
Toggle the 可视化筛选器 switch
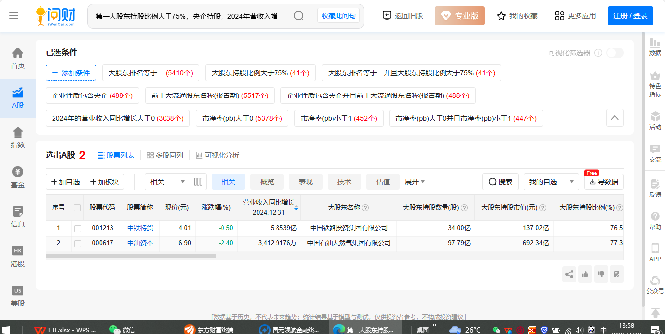pyautogui.click(x=615, y=53)
